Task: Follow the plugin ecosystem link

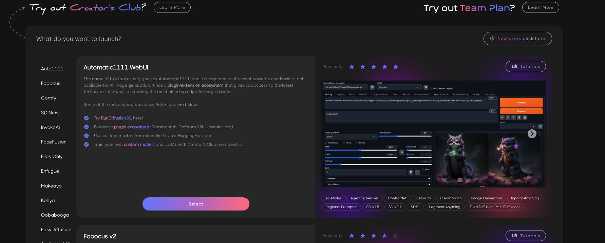Action: coord(131,127)
